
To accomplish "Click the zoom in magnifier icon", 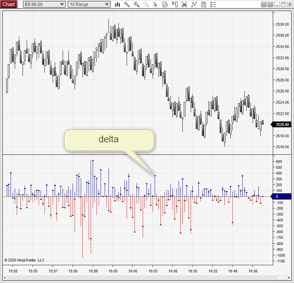I will [x=137, y=4].
